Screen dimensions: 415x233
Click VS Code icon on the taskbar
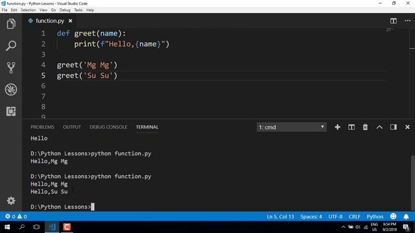pyautogui.click(x=52, y=227)
